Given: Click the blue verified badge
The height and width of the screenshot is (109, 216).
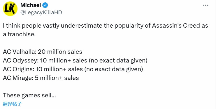Looking at the screenshot, I should click(x=45, y=5).
